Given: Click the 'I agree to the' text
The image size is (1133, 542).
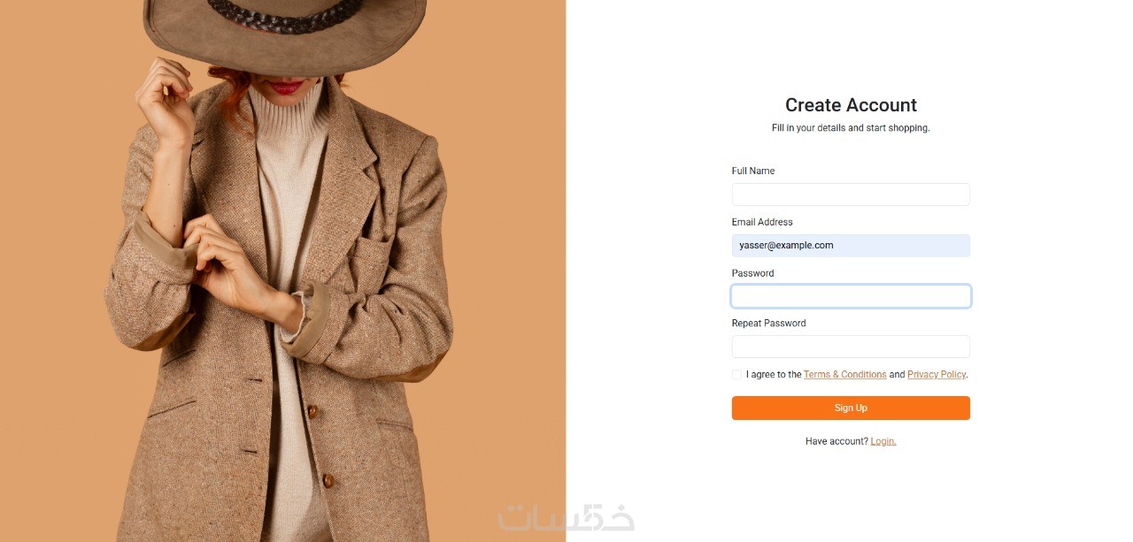Looking at the screenshot, I should pos(774,375).
